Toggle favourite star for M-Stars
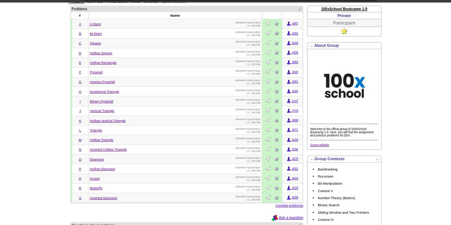The height and width of the screenshot is (225, 451). pos(277,33)
